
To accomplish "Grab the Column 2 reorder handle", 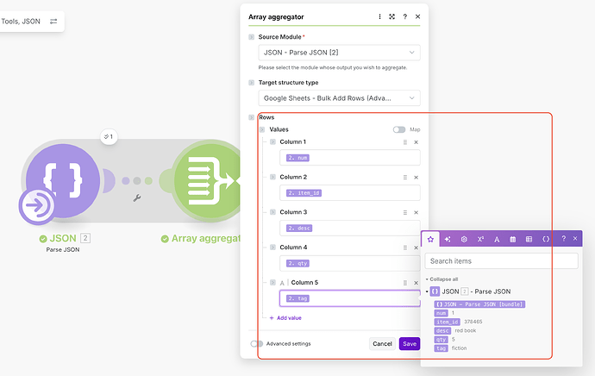I will click(405, 177).
